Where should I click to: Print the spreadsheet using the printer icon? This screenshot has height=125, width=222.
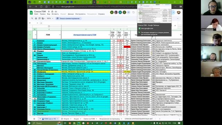point(36,18)
